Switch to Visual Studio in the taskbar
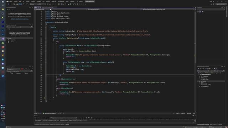This screenshot has height=128, width=228. 2,39
